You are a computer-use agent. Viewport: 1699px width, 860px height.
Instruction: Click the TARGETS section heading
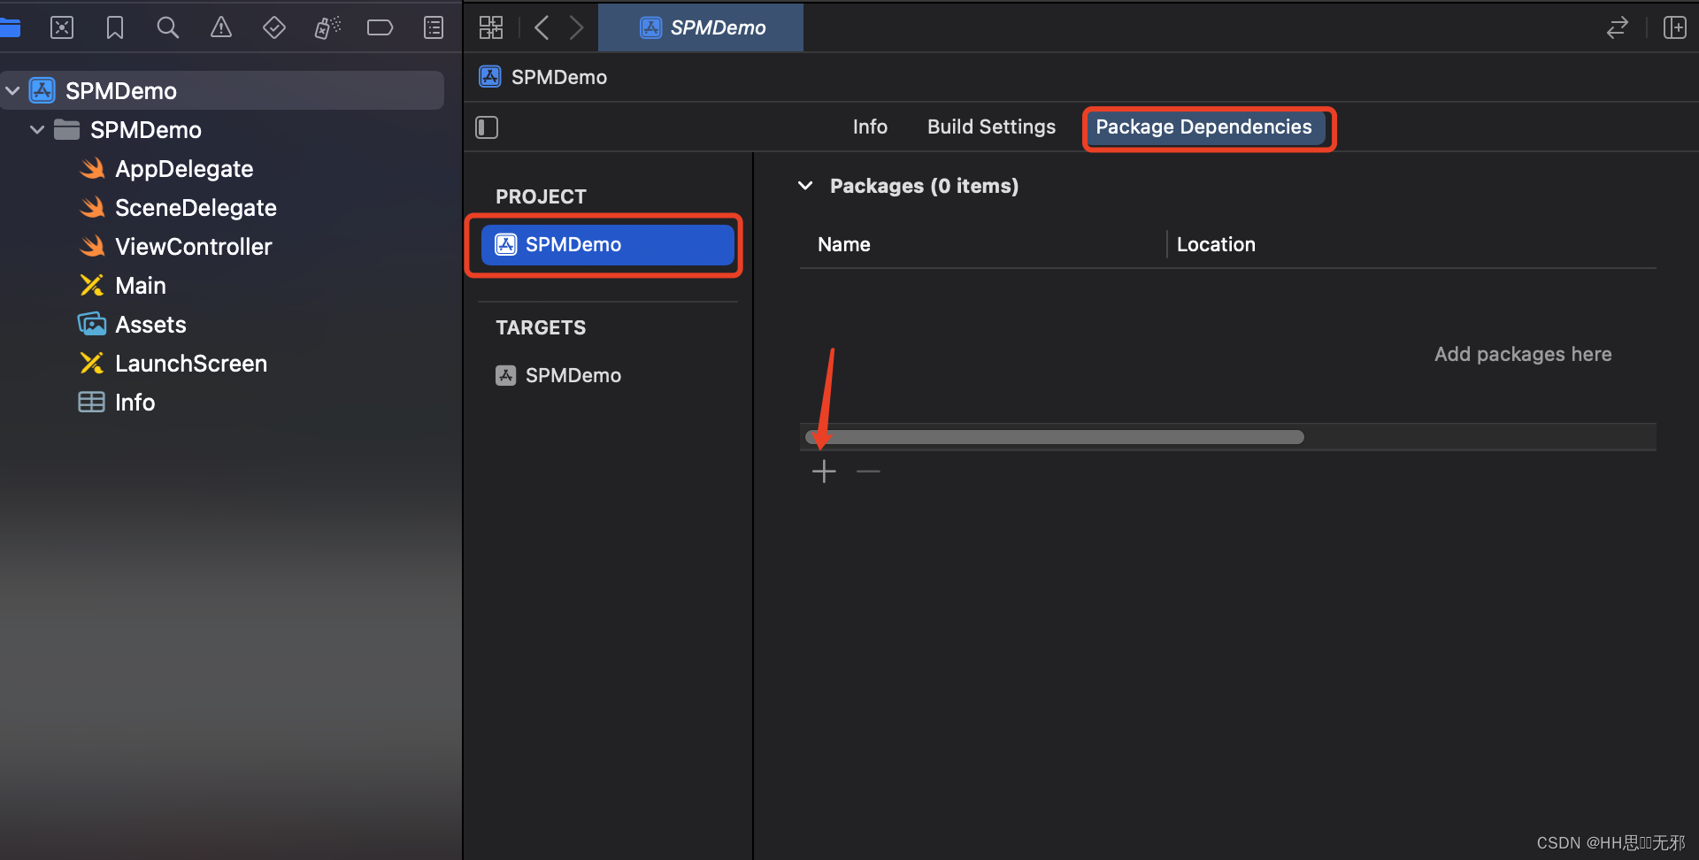pos(541,327)
